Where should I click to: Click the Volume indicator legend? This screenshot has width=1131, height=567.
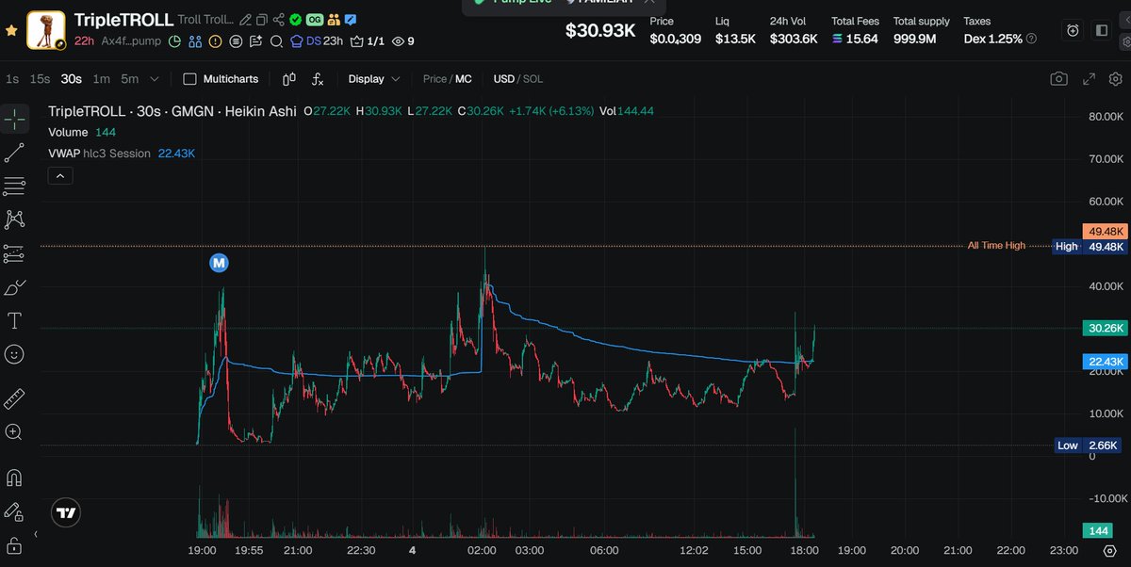click(68, 132)
